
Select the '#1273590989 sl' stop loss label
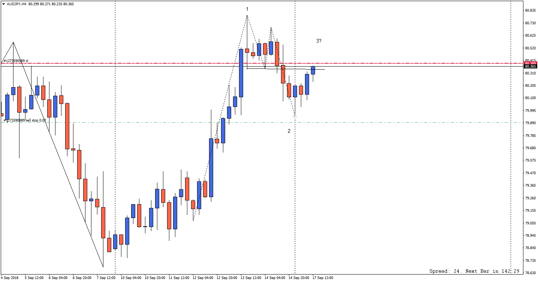click(x=16, y=61)
